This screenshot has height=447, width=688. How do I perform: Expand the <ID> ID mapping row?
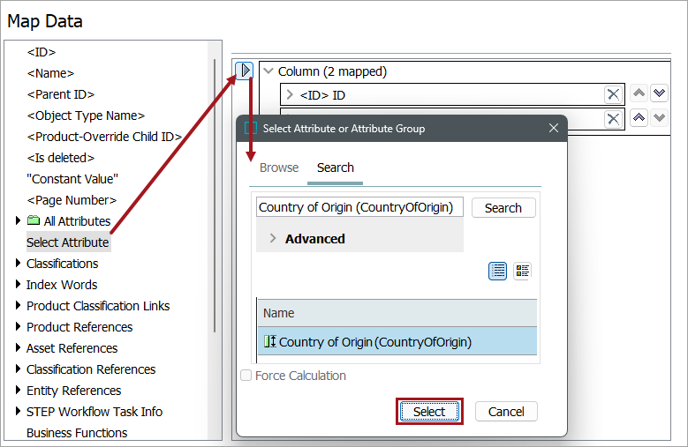point(290,94)
